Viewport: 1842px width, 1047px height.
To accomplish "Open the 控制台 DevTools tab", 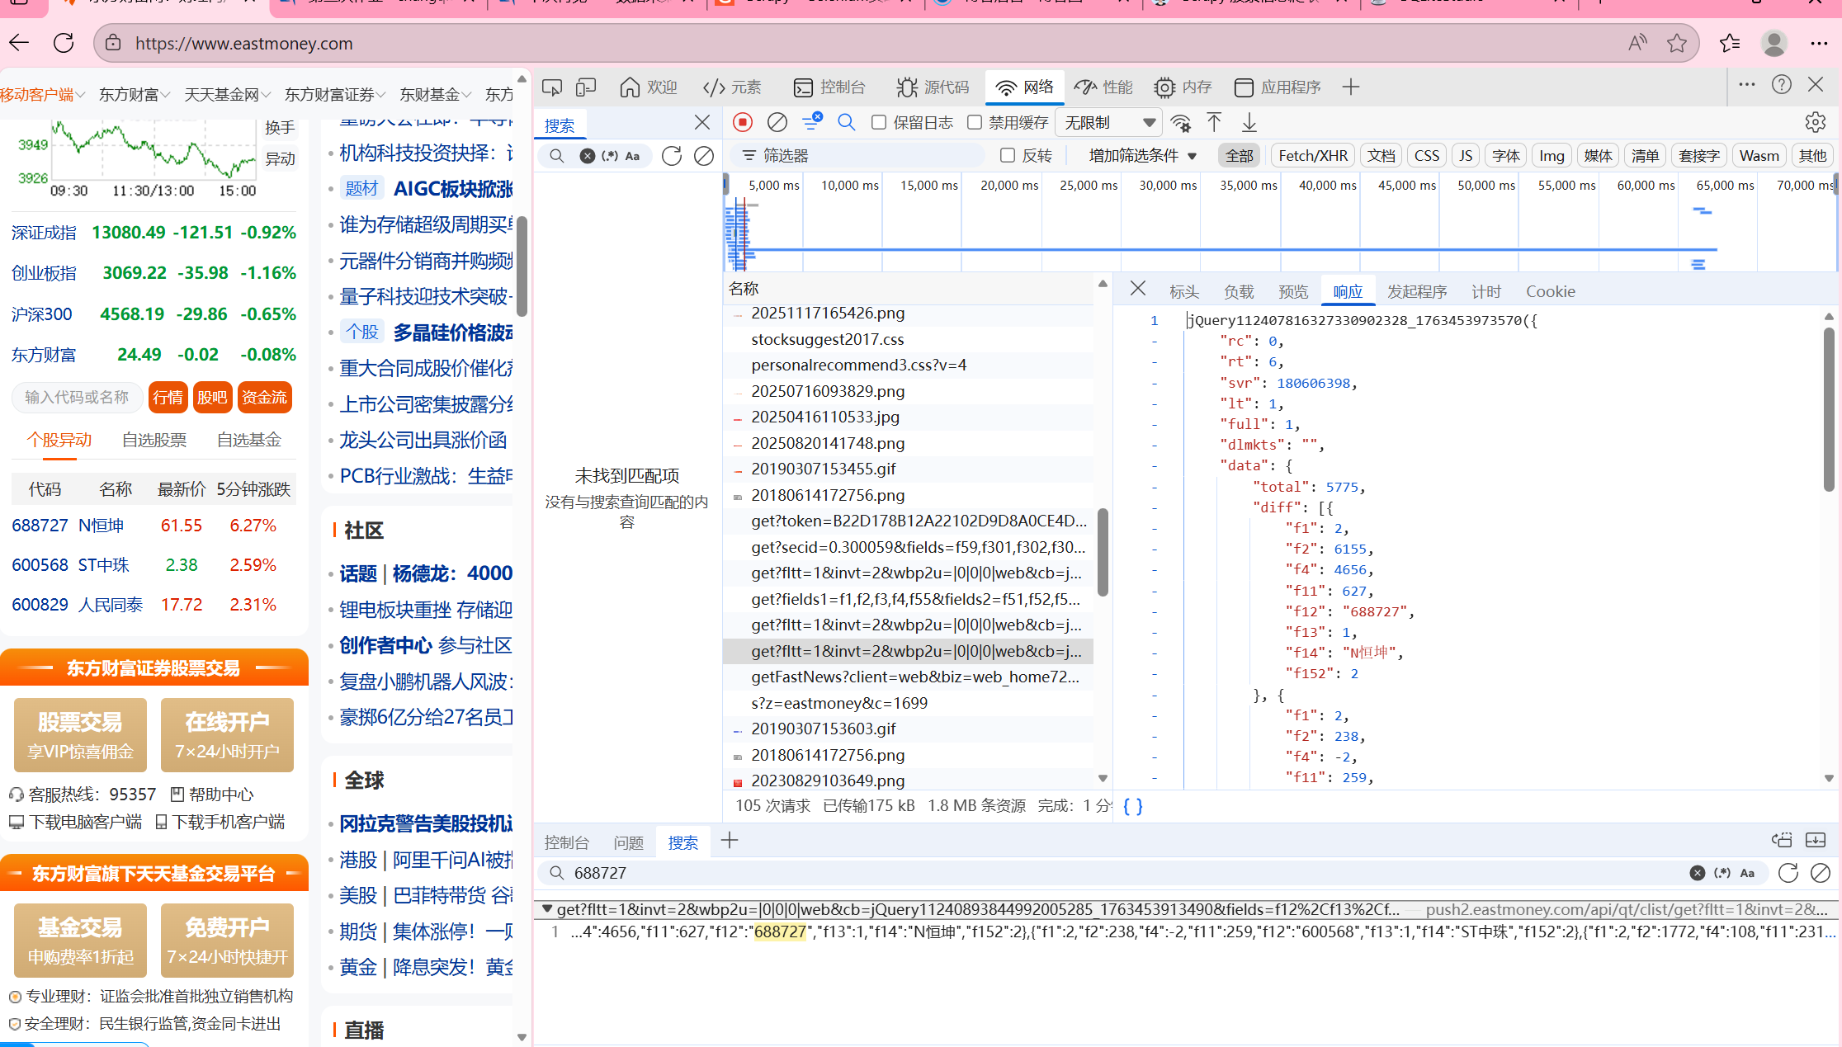I will (x=829, y=87).
